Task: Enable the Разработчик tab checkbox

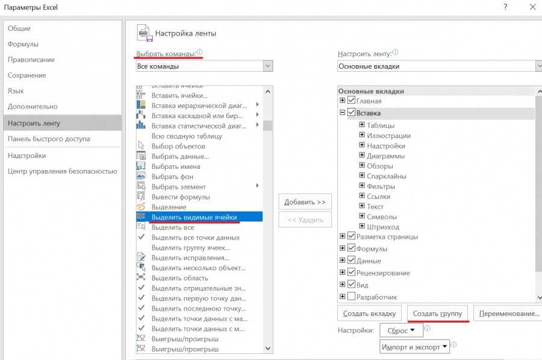Action: click(x=352, y=297)
